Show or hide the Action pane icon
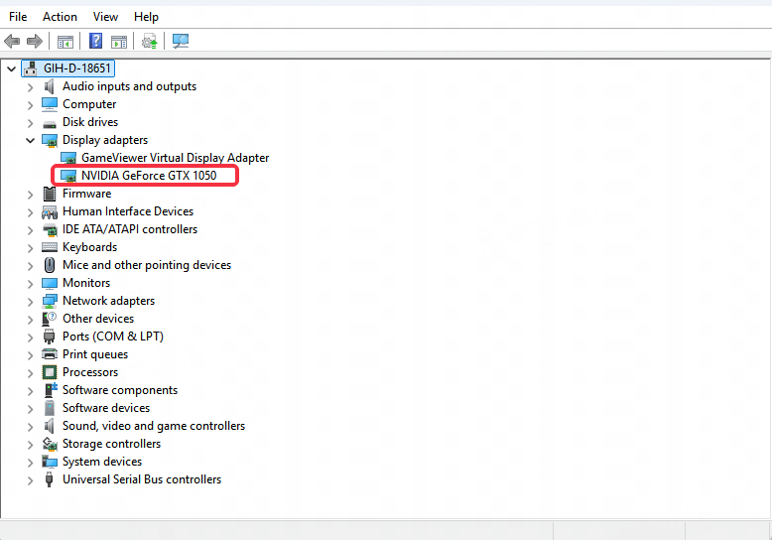This screenshot has height=540, width=772. click(x=119, y=42)
